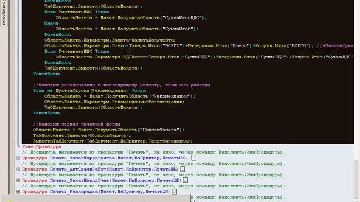Click the Параметры.НДСВсего=Товары.Итог line
This screenshot has width=360, height=202.
pyautogui.click(x=204, y=57)
